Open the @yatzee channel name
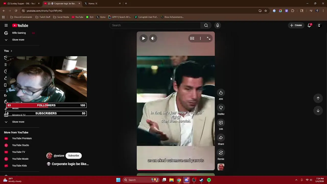The image size is (327, 184). (x=59, y=156)
